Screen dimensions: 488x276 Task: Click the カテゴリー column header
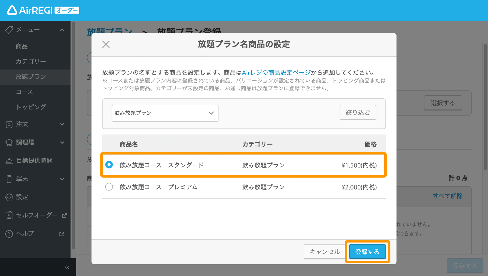257,144
